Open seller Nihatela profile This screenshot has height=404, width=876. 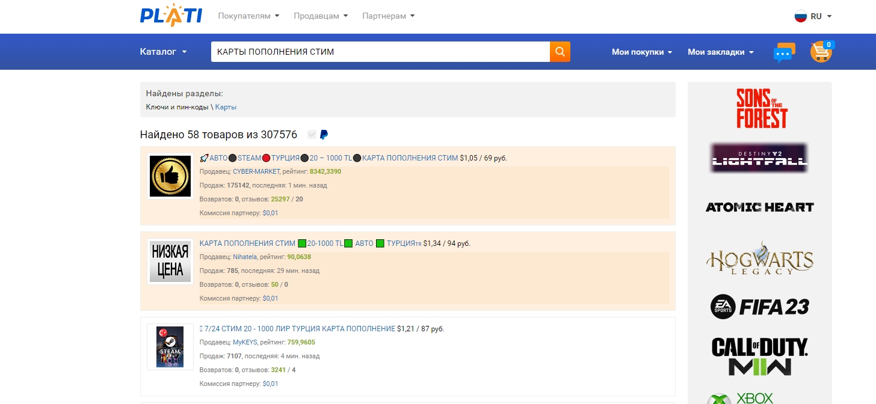pos(245,257)
